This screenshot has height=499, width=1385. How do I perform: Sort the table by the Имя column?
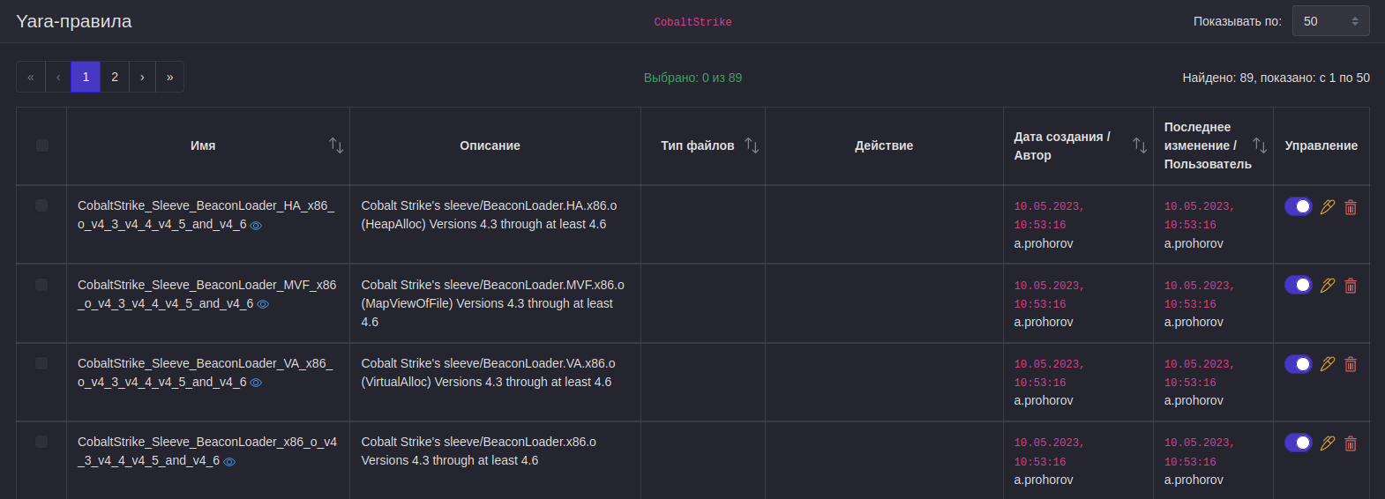click(336, 145)
